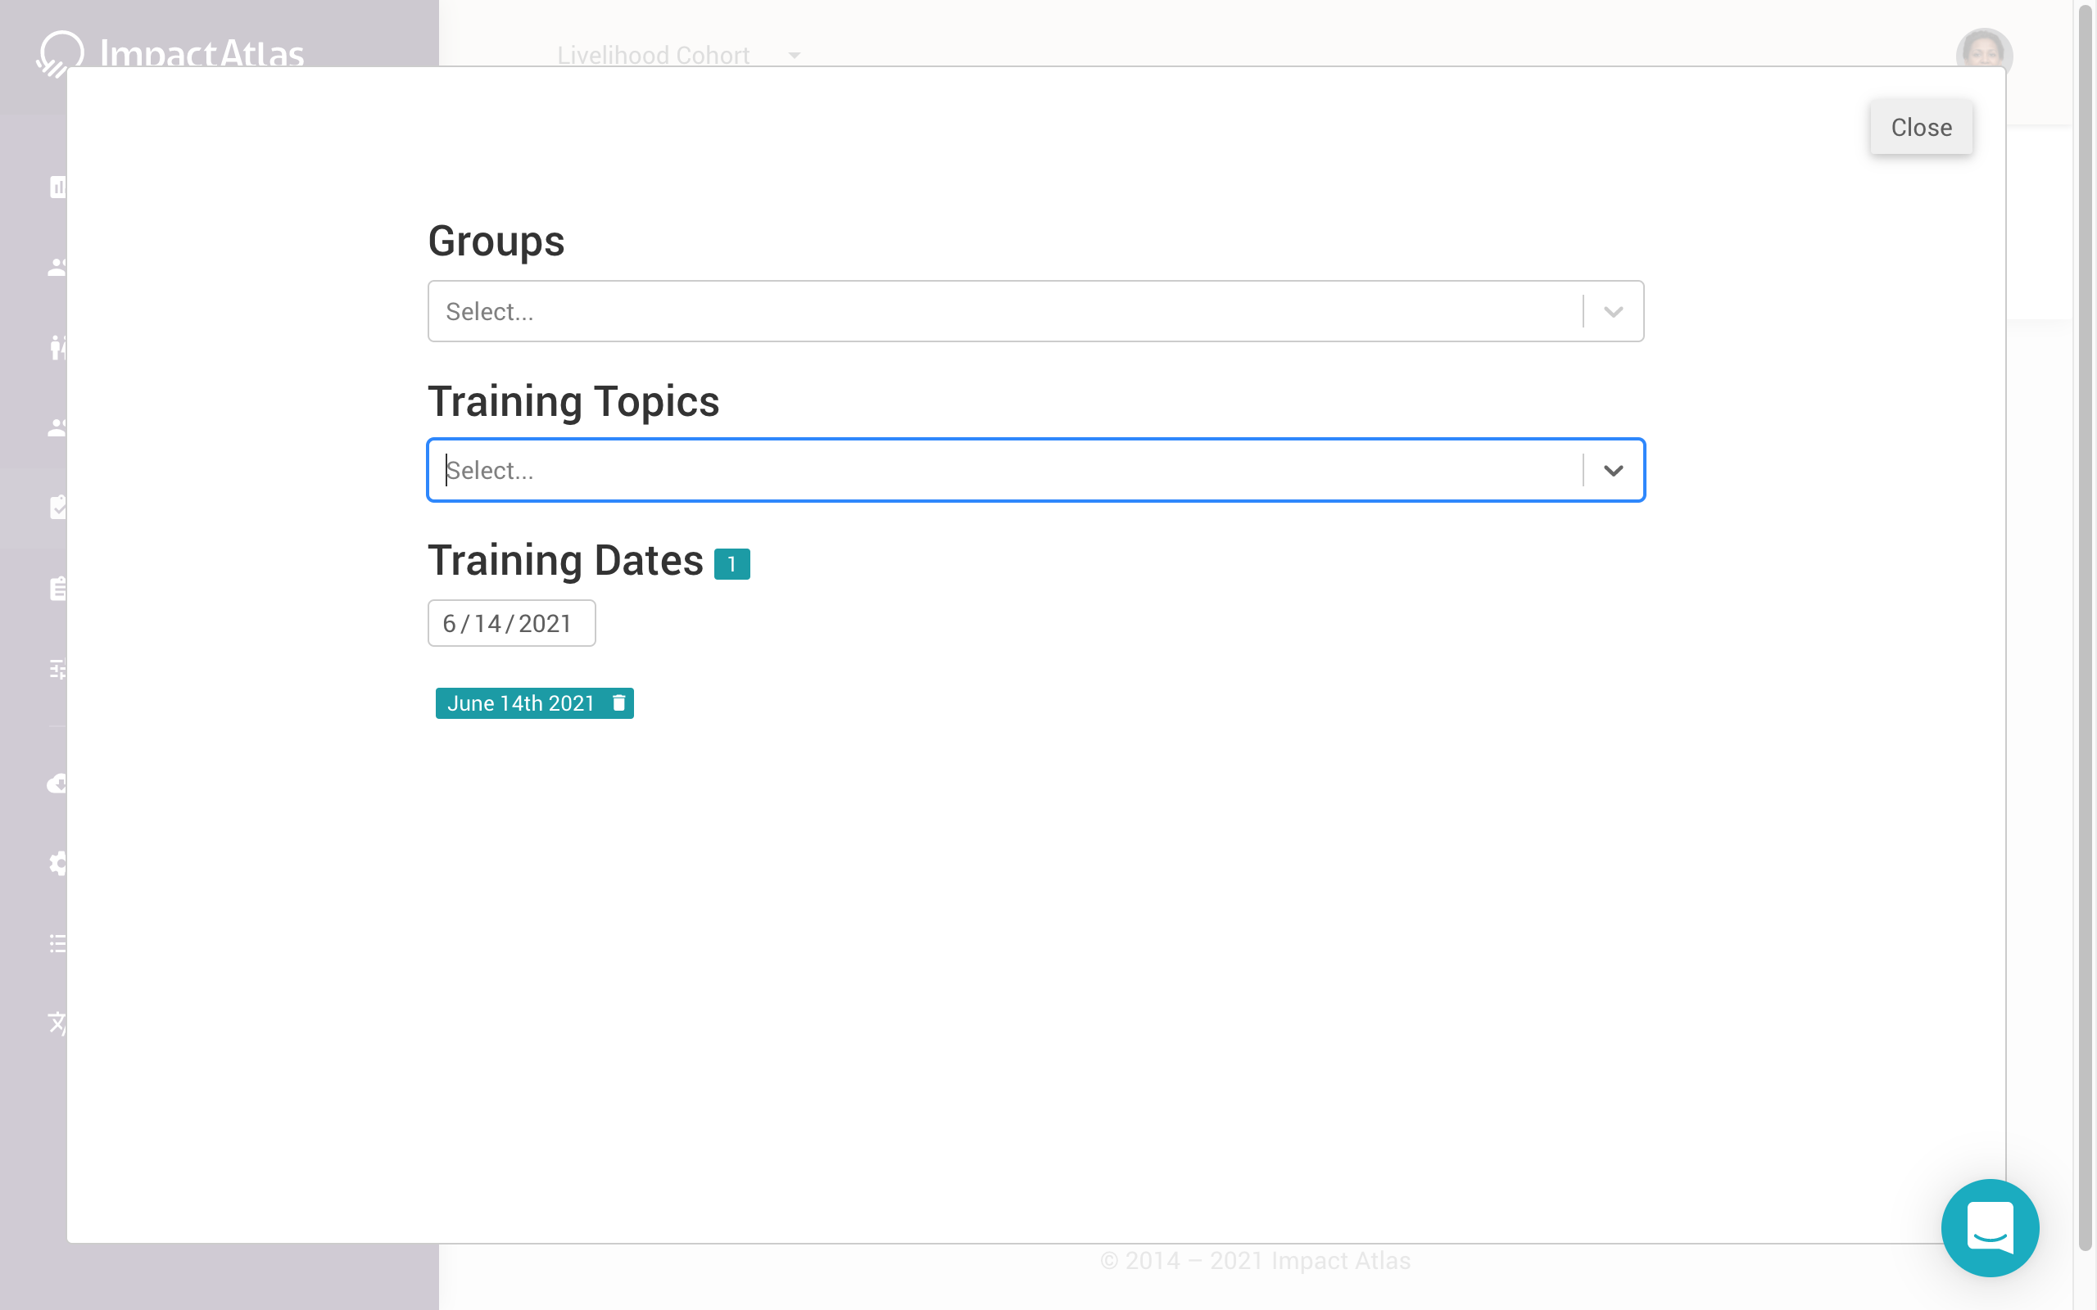Open the dashboard bar chart icon
2097x1310 pixels.
click(x=57, y=187)
